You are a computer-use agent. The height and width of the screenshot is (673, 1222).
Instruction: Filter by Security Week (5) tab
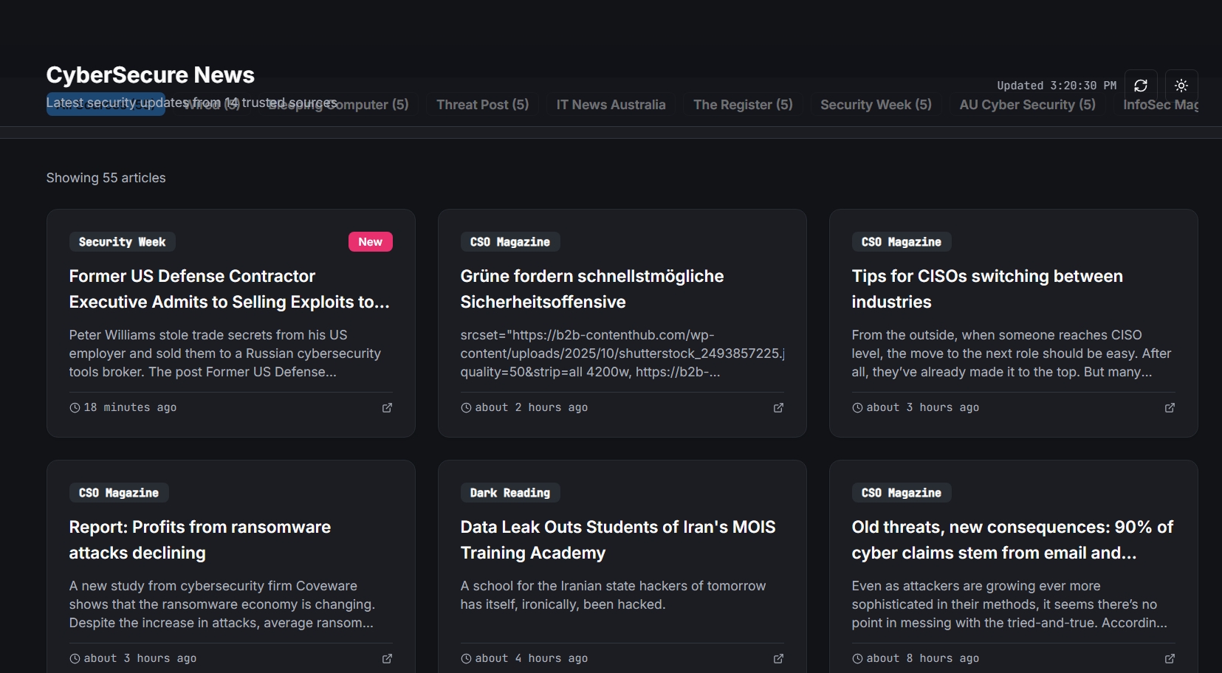tap(876, 105)
